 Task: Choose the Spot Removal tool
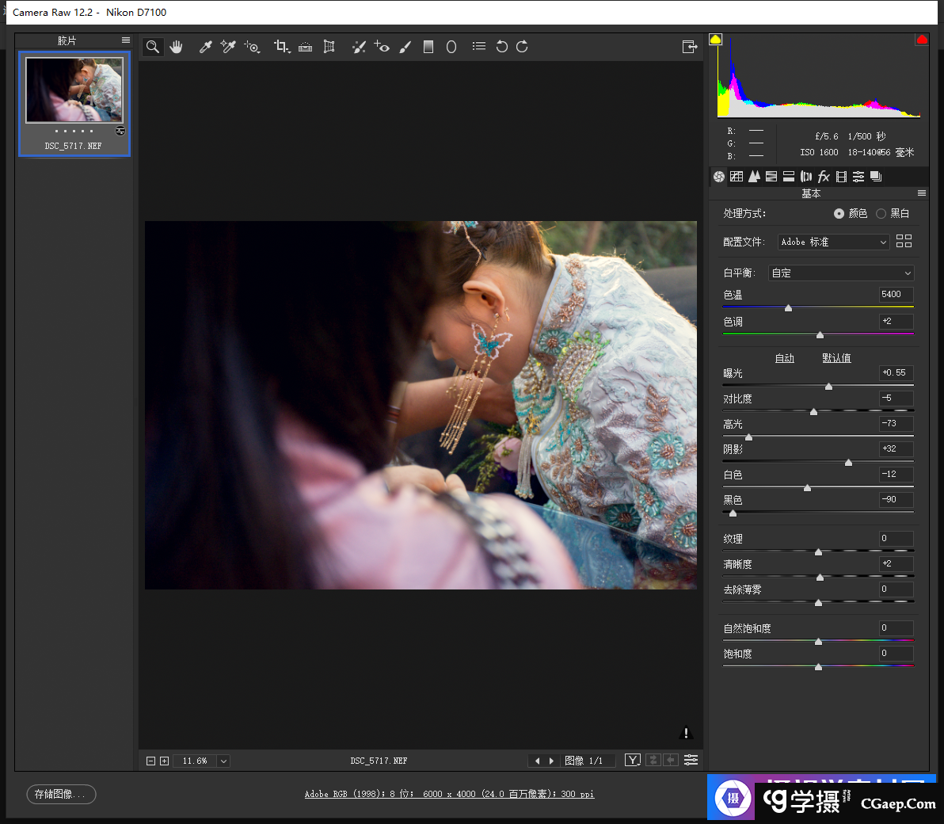point(359,47)
